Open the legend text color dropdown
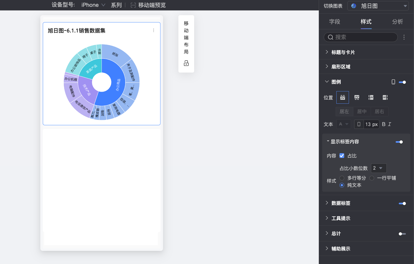 tap(344, 124)
